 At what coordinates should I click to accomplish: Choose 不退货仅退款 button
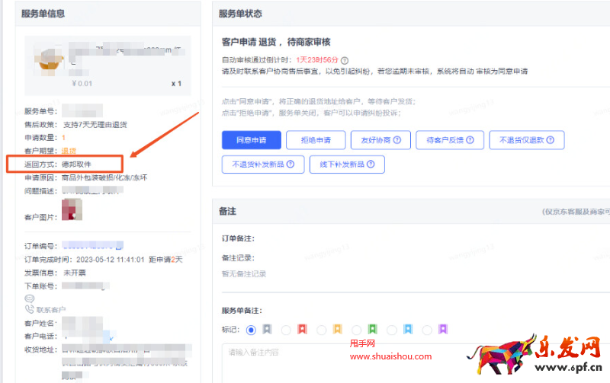[x=527, y=140]
